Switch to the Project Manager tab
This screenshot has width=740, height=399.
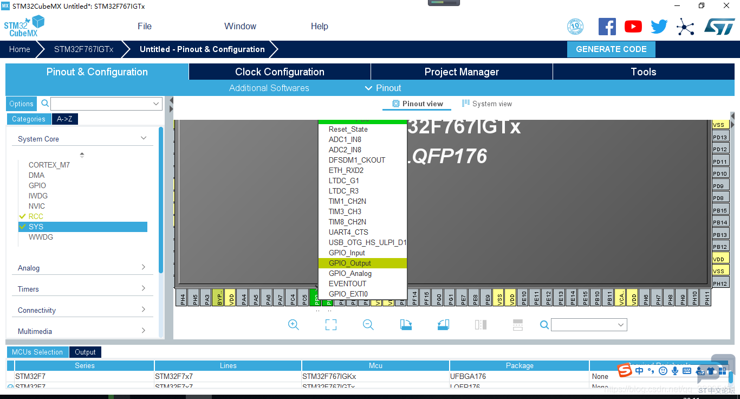coord(462,72)
